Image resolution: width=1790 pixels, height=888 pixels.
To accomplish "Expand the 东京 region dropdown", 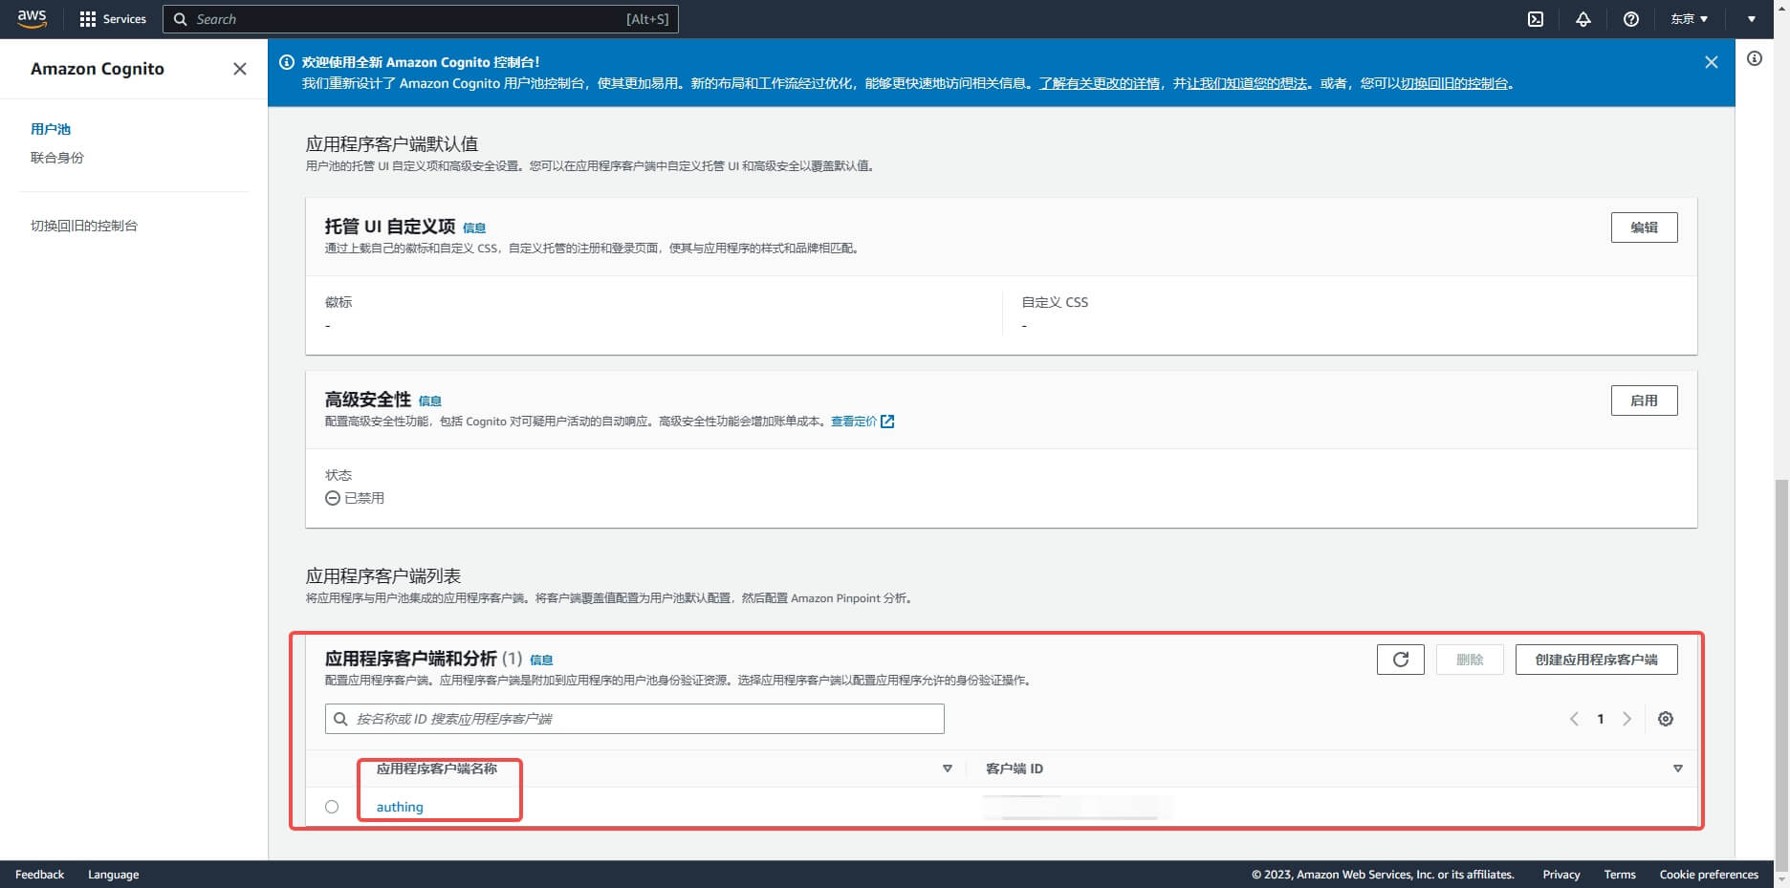I will pyautogui.click(x=1689, y=19).
